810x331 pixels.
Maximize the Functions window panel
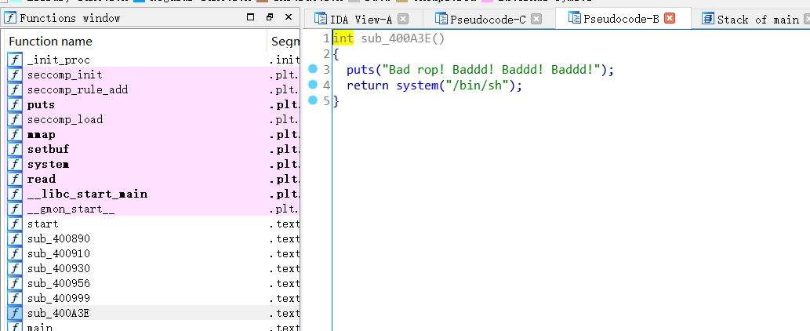pos(251,17)
